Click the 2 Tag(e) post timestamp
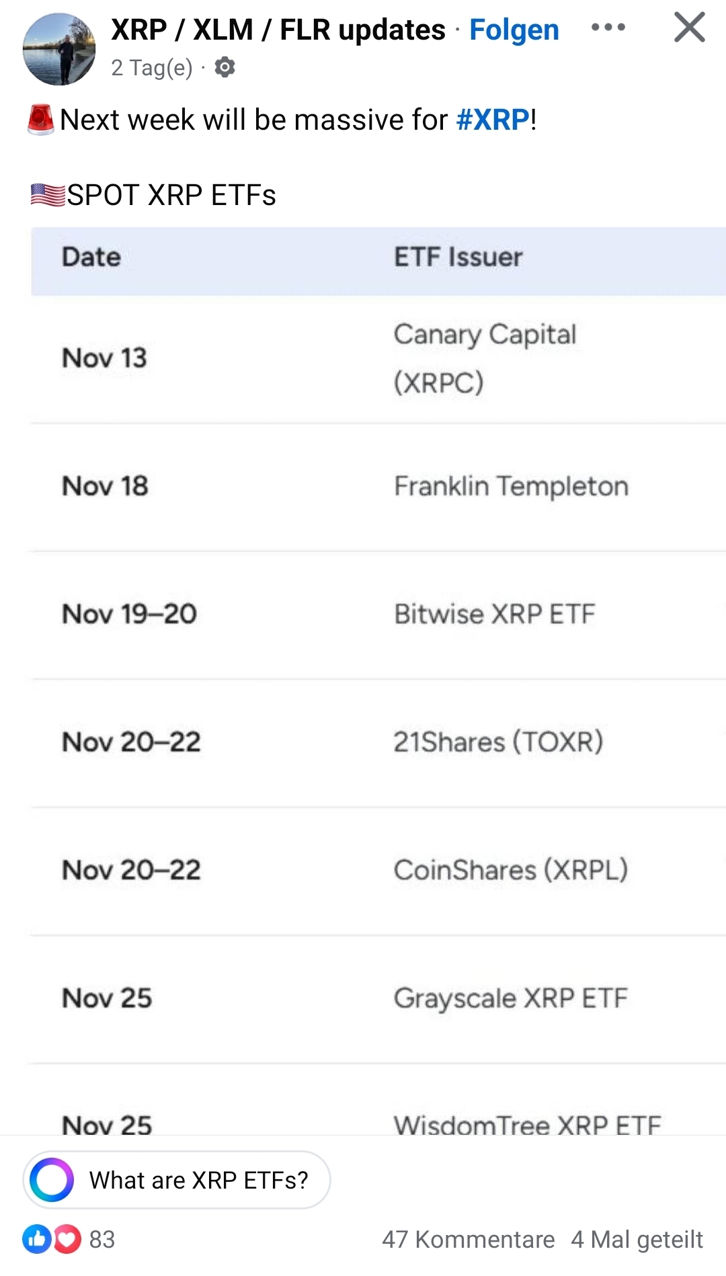The image size is (726, 1276). (152, 68)
